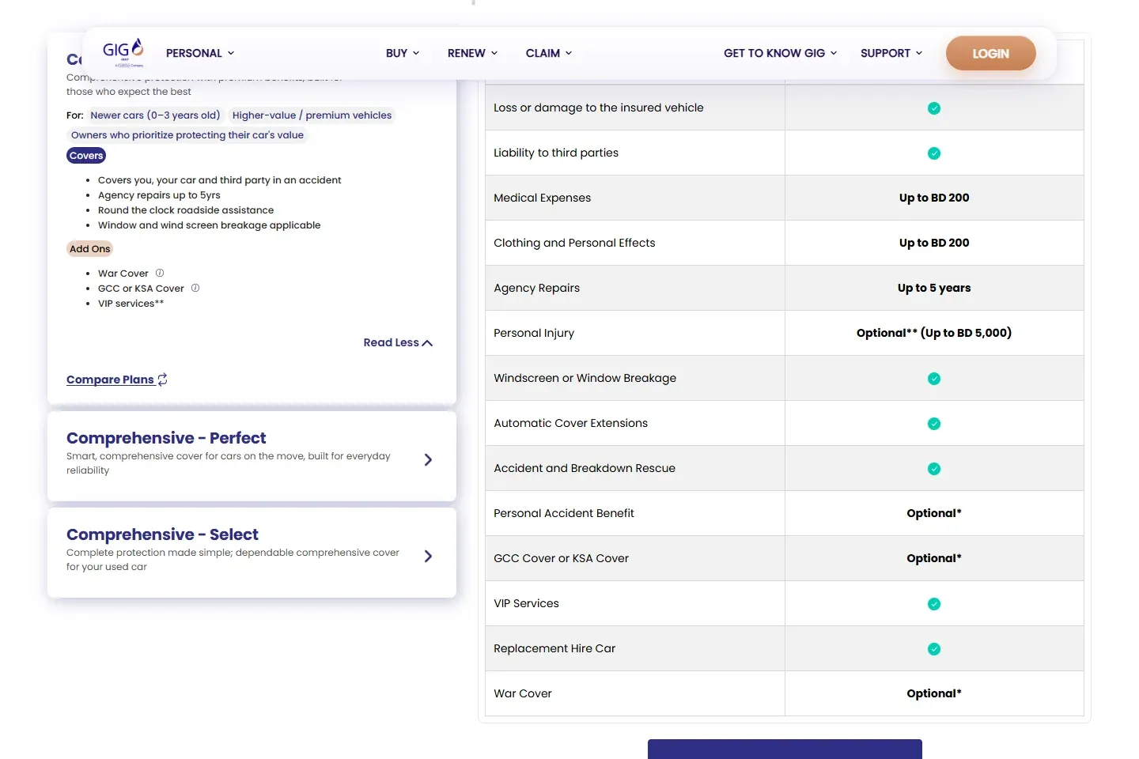The width and height of the screenshot is (1139, 759).
Task: Click 'Round the clock roadside assistance' bullet
Action: tap(186, 210)
